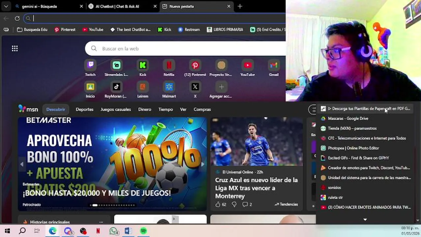The width and height of the screenshot is (421, 237).
Task: Select the Descubrir MSN tab
Action: (56, 109)
